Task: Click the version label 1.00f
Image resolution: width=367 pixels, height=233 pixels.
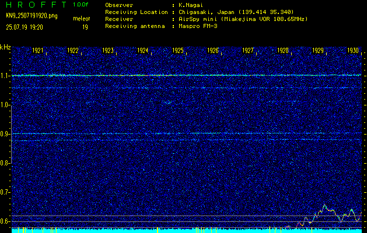Action: click(81, 5)
